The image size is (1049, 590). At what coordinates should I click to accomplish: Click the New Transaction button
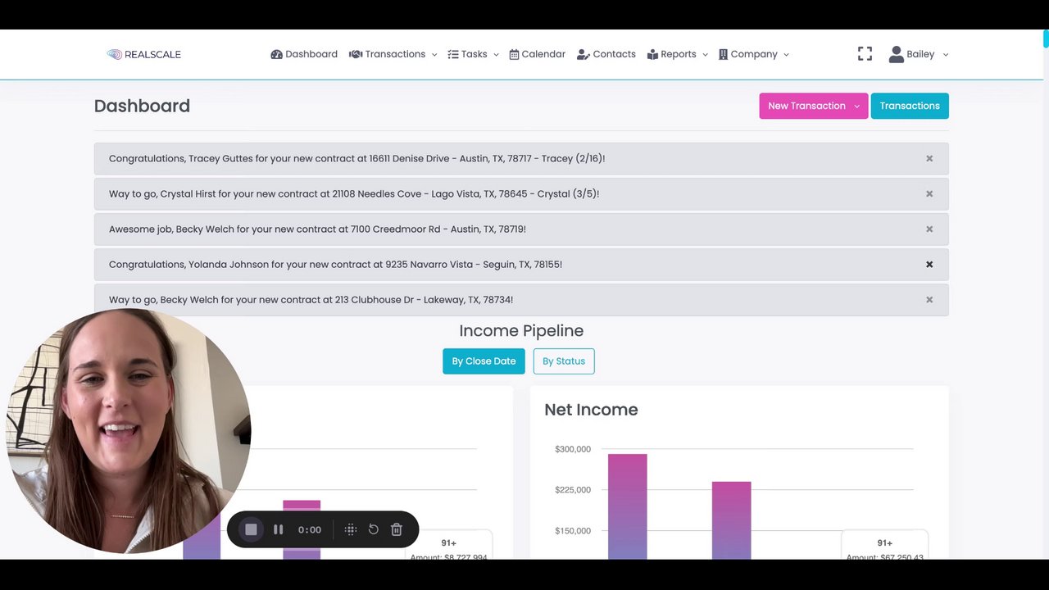pos(813,106)
